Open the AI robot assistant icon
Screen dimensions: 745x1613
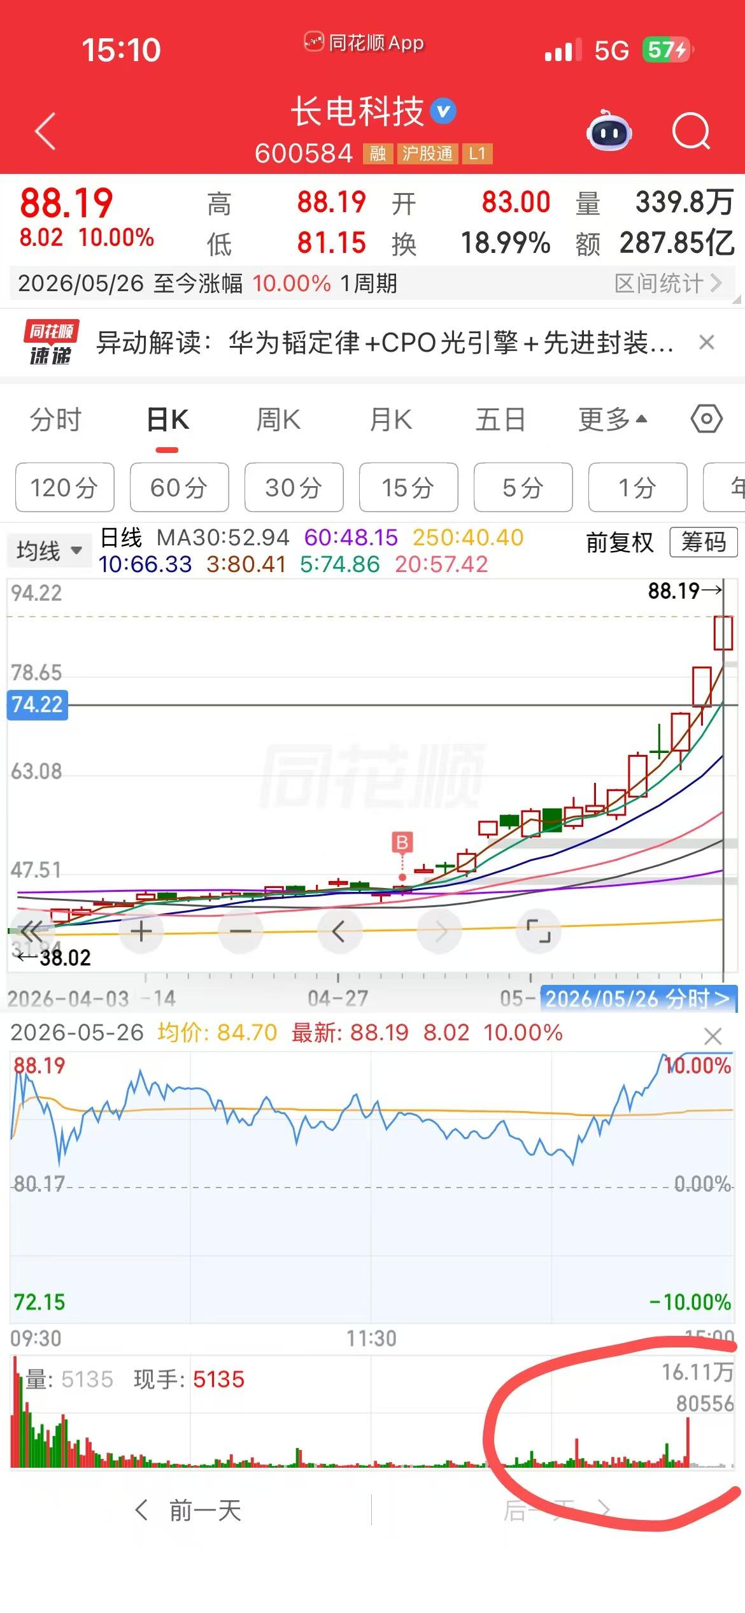pos(609,131)
